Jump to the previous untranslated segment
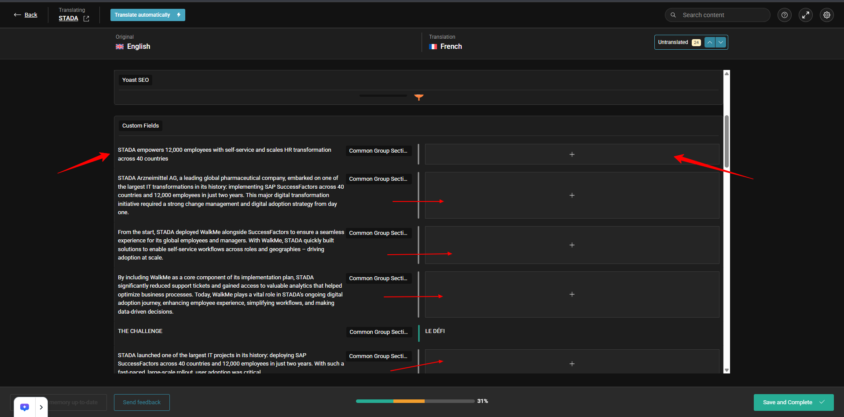Image resolution: width=844 pixels, height=417 pixels. (709, 42)
